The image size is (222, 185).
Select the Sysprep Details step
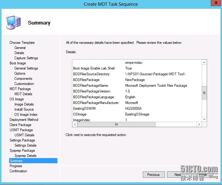click(25, 156)
